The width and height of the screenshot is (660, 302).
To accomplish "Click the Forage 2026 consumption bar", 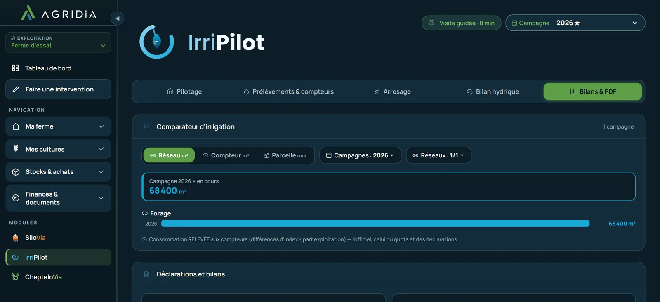I will pyautogui.click(x=375, y=223).
